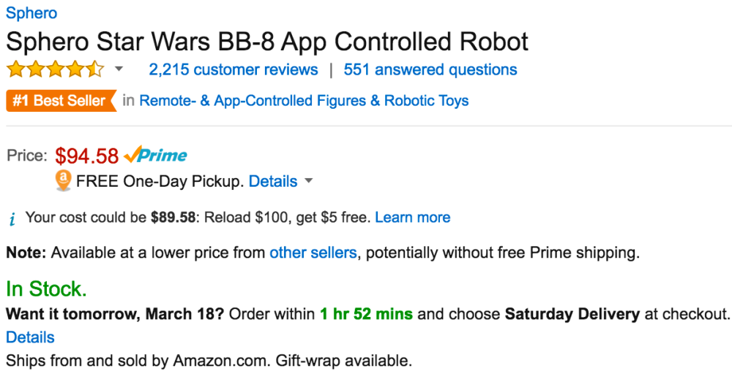732x371 pixels.
Task: Click the blue info 'i' icon
Action: click(x=12, y=218)
